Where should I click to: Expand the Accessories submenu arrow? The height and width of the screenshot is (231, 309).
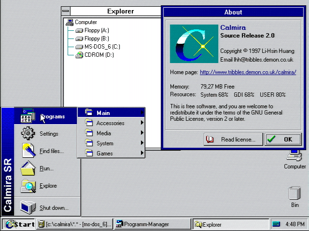click(142, 123)
